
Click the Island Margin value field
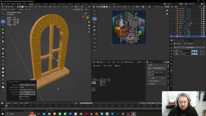click(27, 92)
